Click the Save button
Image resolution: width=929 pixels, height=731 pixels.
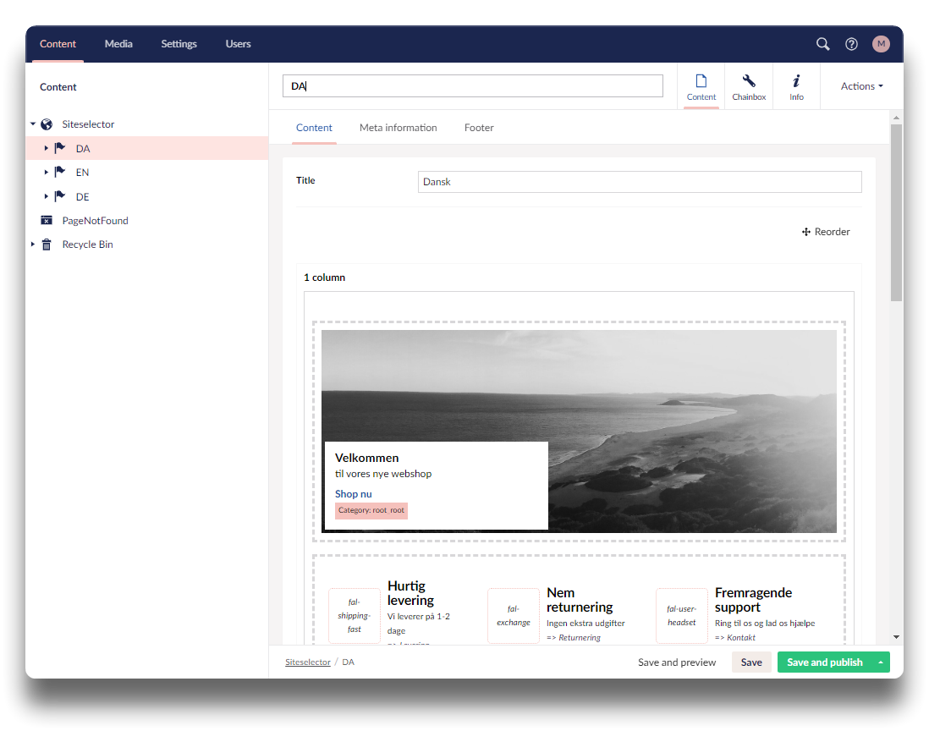pos(751,662)
